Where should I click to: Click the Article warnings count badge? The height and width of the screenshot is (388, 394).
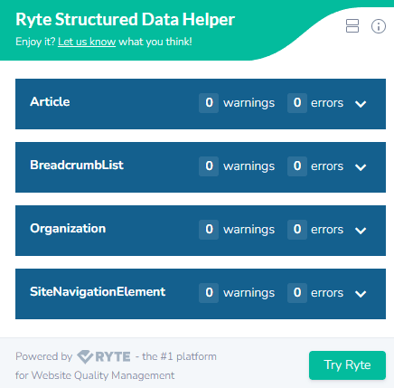209,103
